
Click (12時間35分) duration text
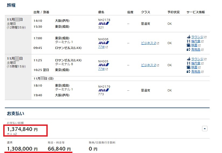[x=16, y=27]
